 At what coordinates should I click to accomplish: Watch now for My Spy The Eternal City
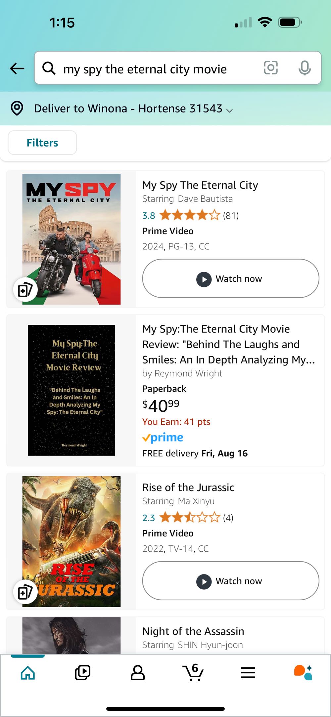231,278
